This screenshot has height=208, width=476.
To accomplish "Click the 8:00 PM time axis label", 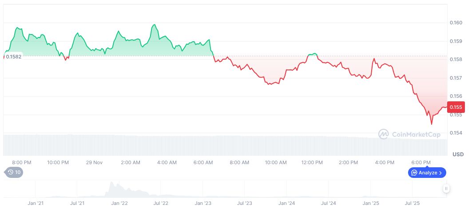I will [x=21, y=162].
